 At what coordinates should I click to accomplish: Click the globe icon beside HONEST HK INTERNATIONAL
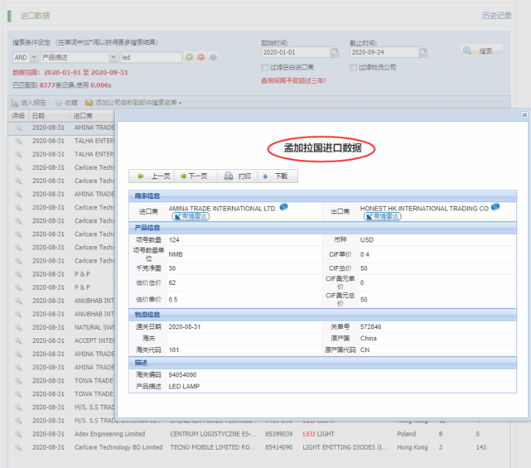pyautogui.click(x=495, y=208)
